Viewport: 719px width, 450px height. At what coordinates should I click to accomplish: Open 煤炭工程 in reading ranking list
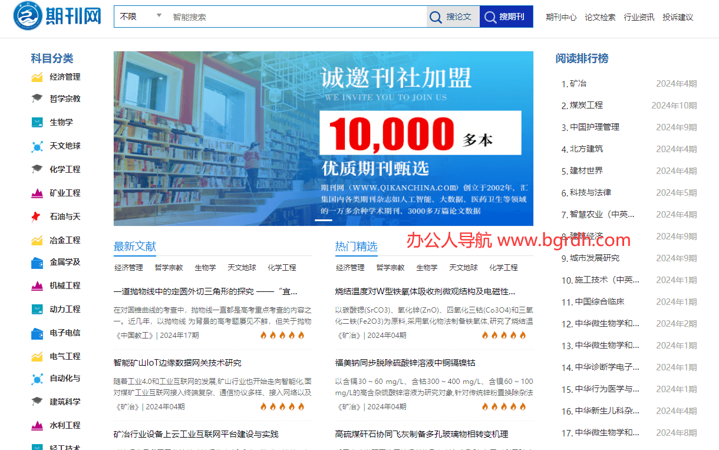pyautogui.click(x=586, y=105)
